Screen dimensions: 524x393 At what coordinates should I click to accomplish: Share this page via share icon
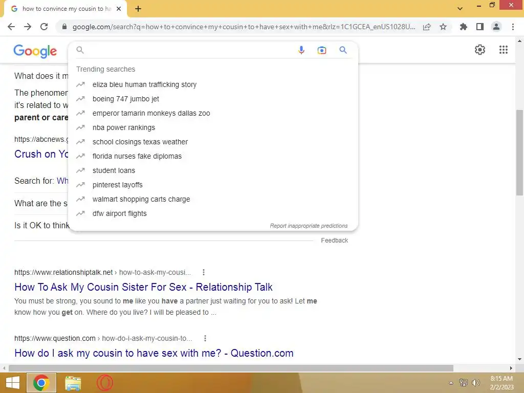click(427, 27)
